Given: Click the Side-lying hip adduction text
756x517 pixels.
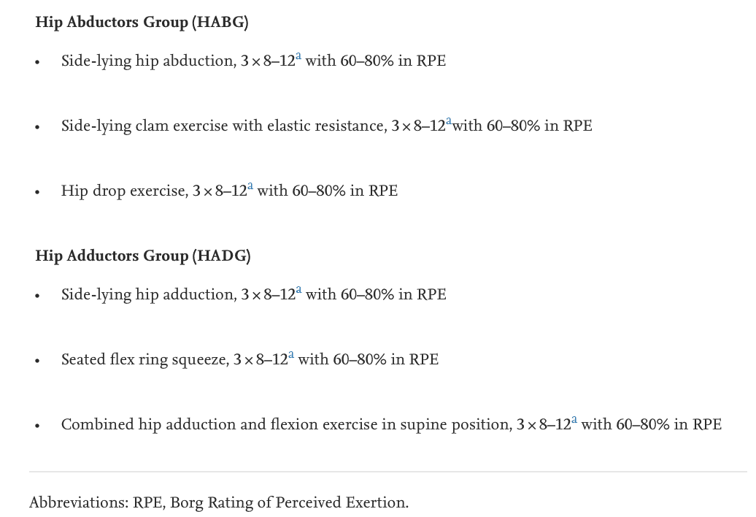Looking at the screenshot, I should tap(149, 295).
